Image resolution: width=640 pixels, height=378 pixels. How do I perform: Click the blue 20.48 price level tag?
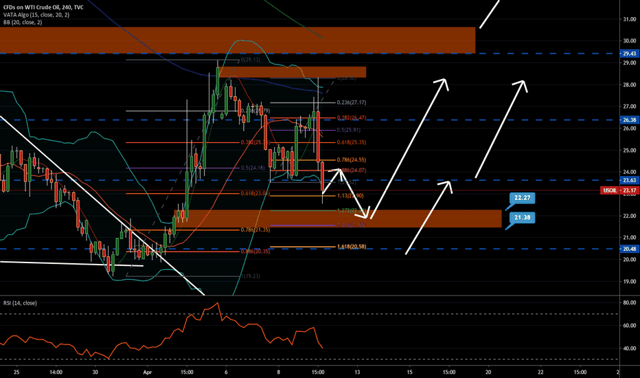[x=629, y=249]
